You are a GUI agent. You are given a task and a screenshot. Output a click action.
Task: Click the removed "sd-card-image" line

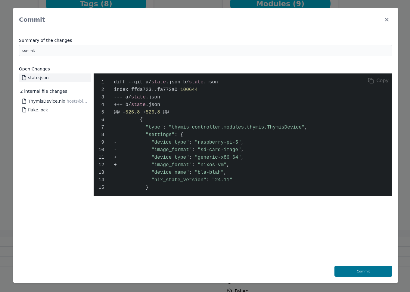click(x=179, y=150)
